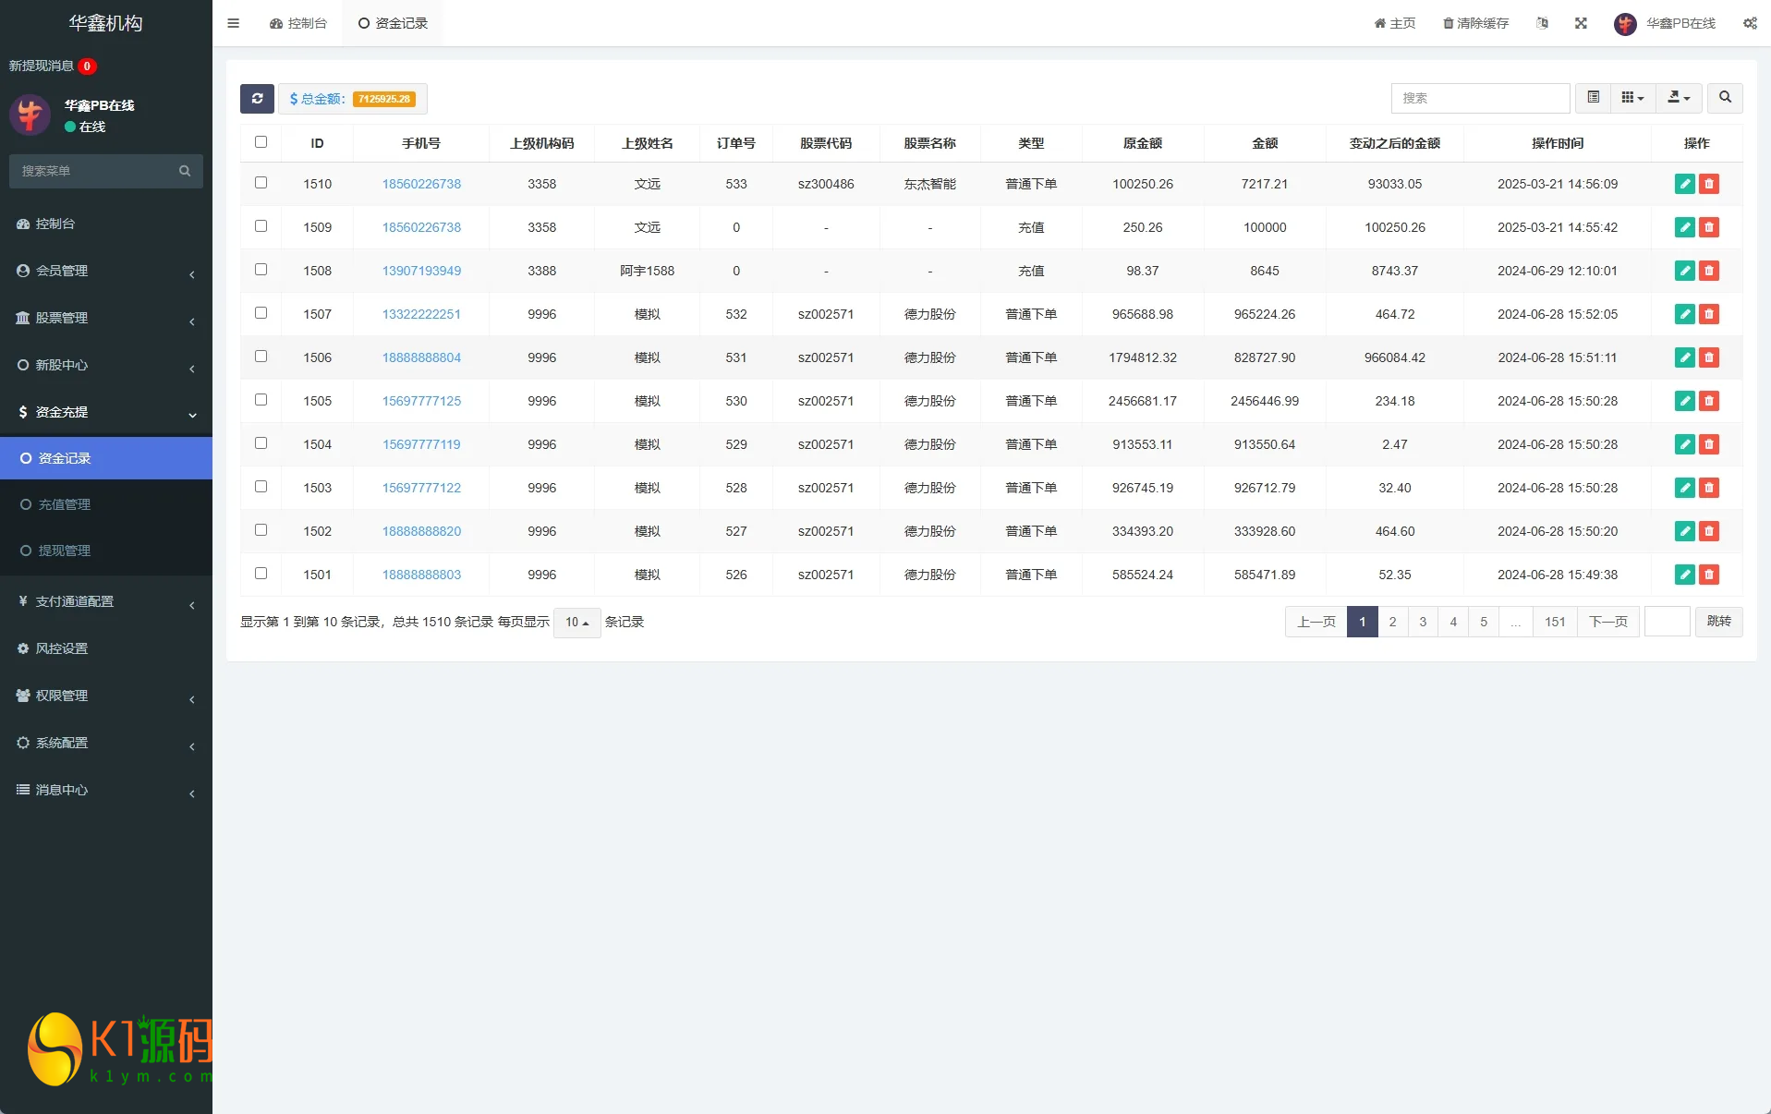Open the export data dropdown

(x=1679, y=98)
